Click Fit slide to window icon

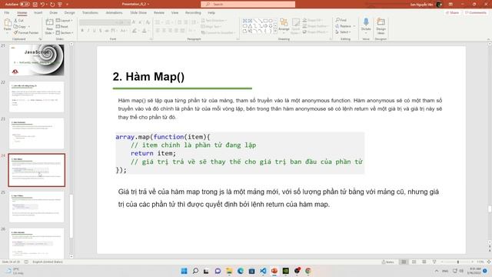pos(489,262)
